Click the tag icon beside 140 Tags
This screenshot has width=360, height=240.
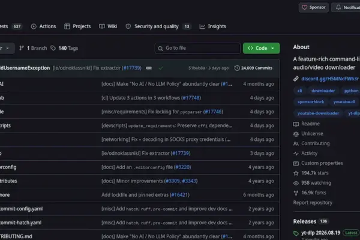click(x=53, y=48)
